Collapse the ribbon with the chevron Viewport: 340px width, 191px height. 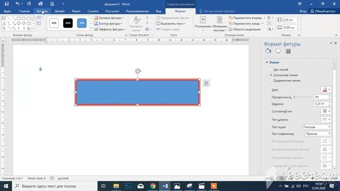336,35
